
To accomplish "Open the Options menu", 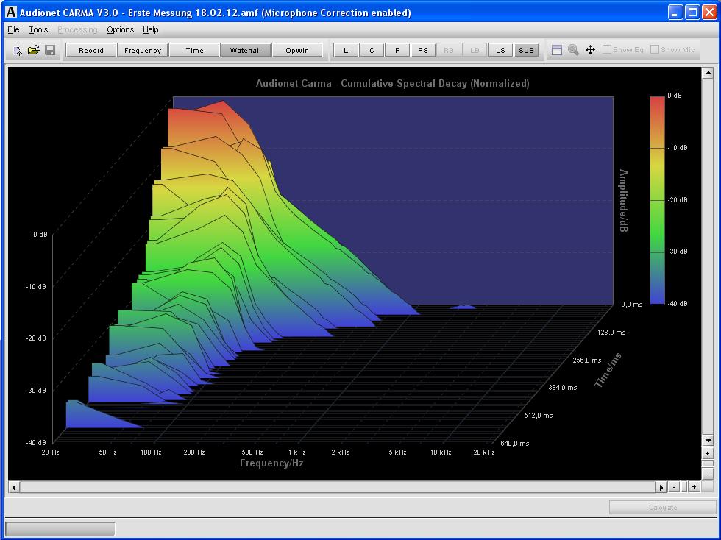I will 120,29.
